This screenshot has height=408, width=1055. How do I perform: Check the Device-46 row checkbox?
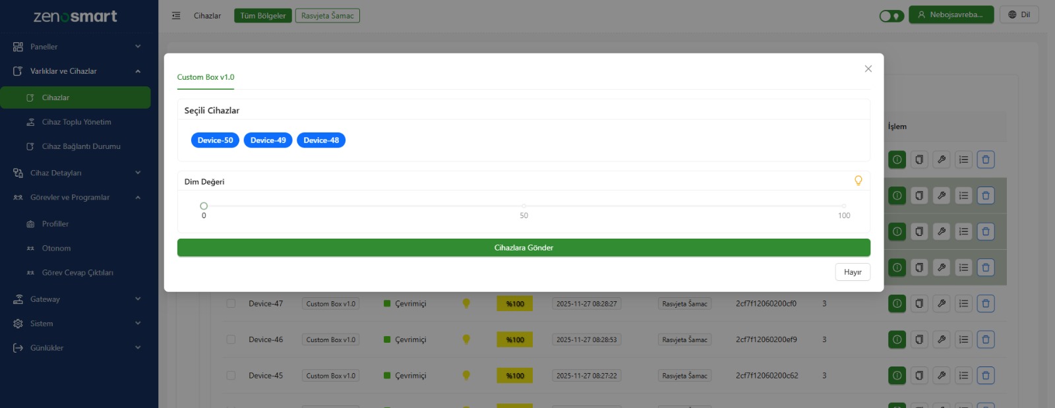pos(231,340)
